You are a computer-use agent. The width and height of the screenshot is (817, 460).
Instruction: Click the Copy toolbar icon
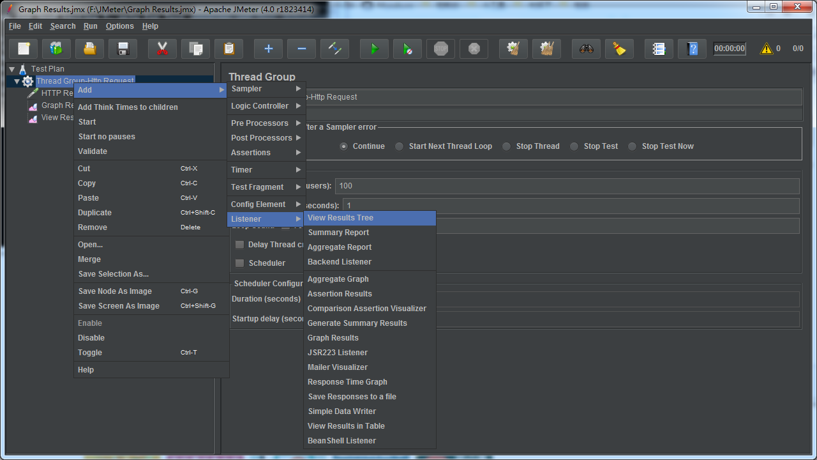click(196, 49)
